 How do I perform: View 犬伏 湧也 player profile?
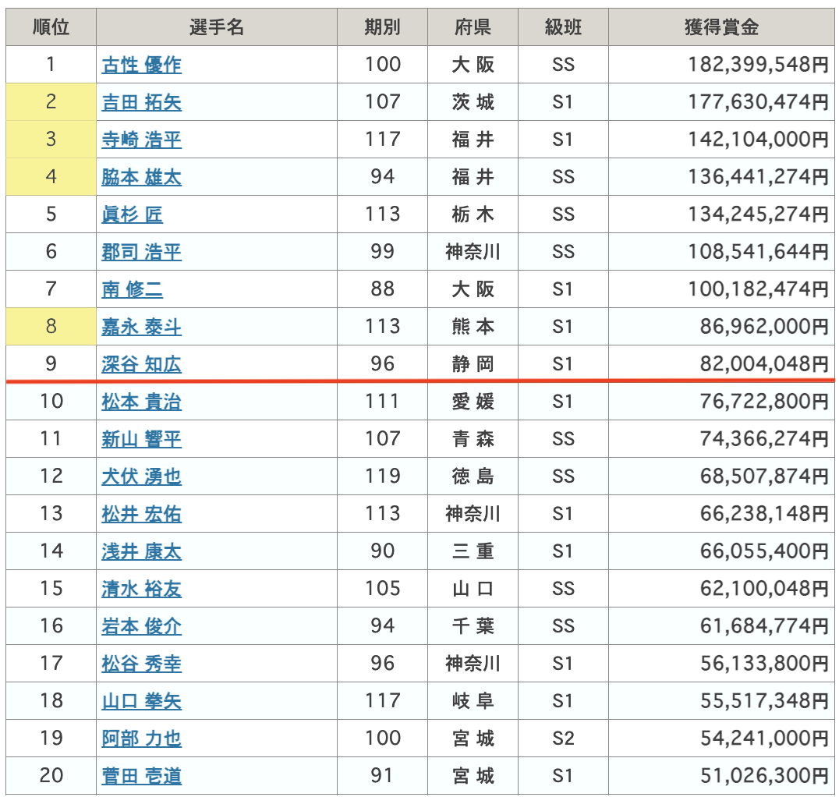click(x=141, y=476)
